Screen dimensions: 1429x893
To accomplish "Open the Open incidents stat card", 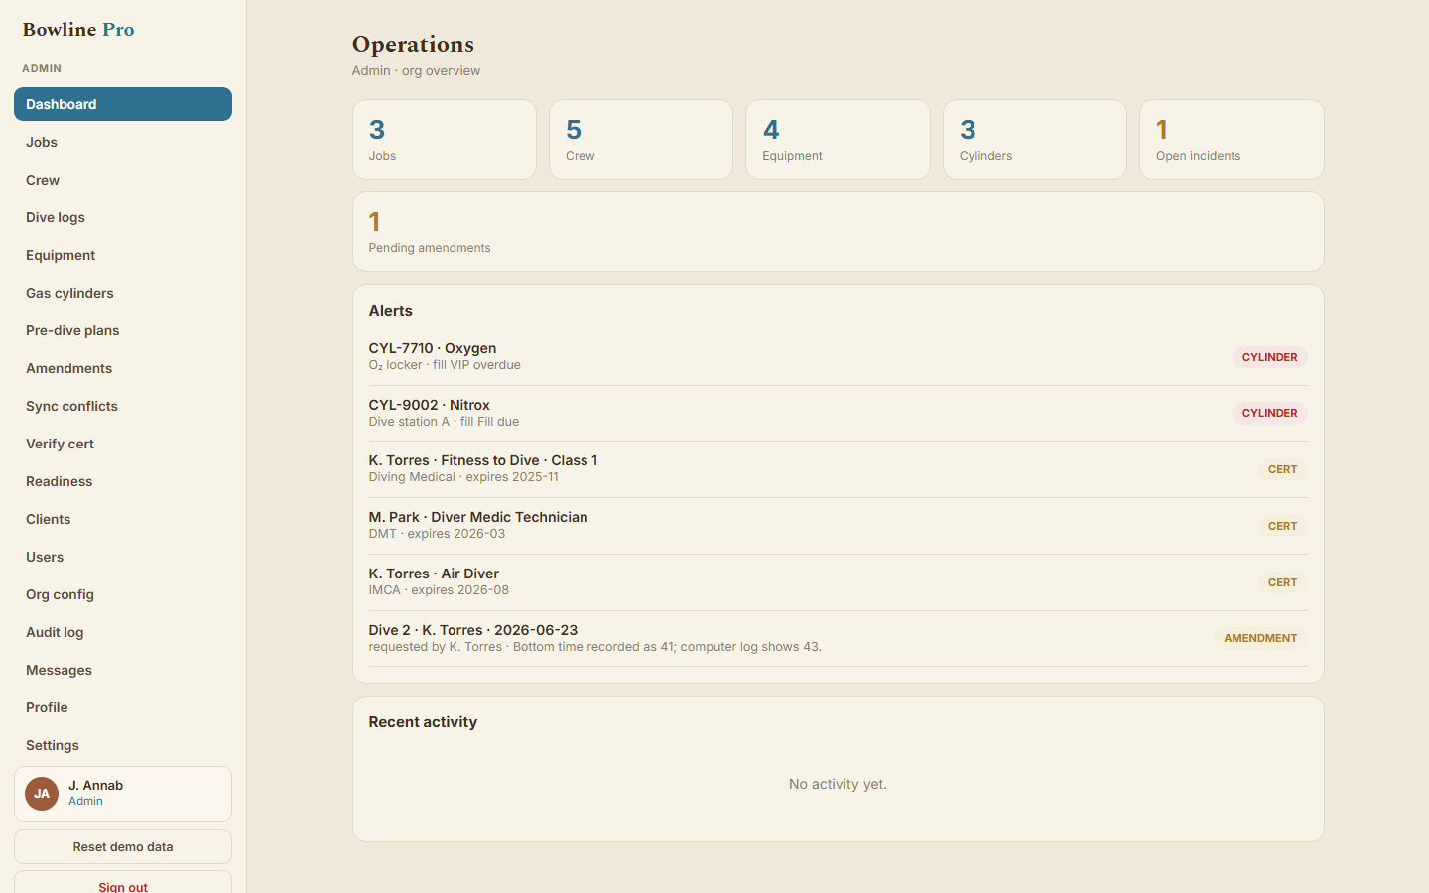I will click(x=1232, y=140).
